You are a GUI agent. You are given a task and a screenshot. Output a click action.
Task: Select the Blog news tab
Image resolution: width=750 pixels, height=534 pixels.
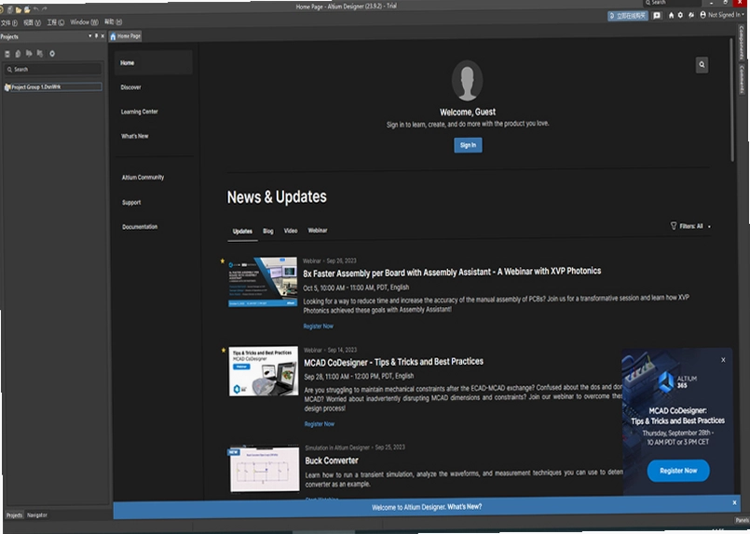point(268,231)
